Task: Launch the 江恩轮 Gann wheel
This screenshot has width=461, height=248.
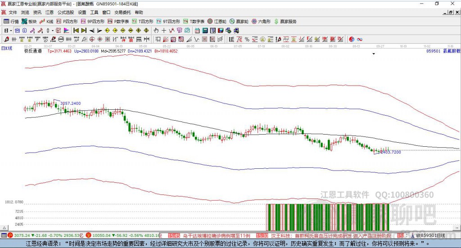Action: point(217,22)
